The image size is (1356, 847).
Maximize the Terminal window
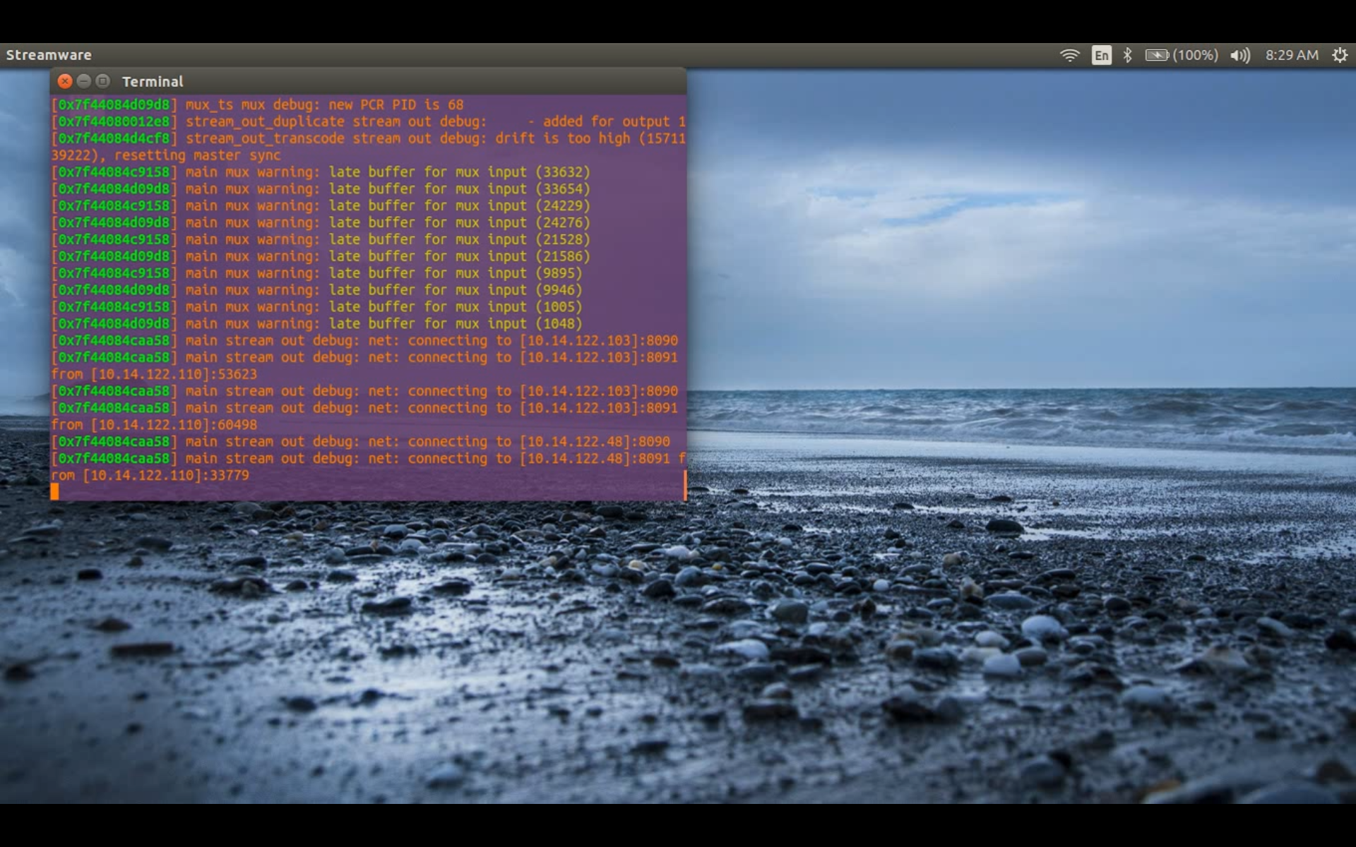click(102, 81)
